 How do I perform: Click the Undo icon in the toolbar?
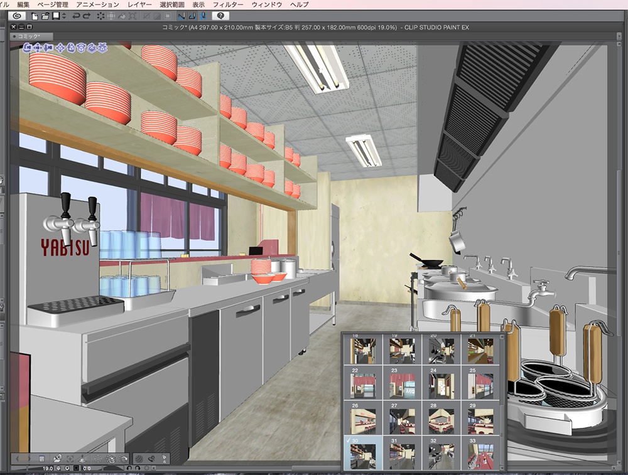pos(77,18)
